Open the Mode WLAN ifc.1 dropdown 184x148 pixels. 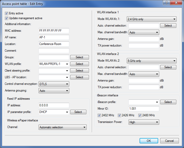tap(174, 19)
